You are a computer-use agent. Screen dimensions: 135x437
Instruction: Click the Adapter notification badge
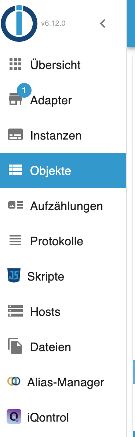pos(24,90)
